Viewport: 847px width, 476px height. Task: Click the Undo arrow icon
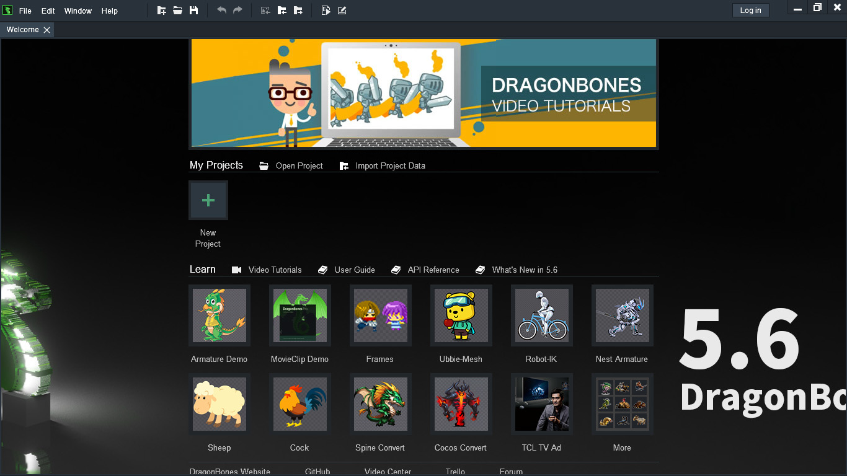tap(221, 11)
